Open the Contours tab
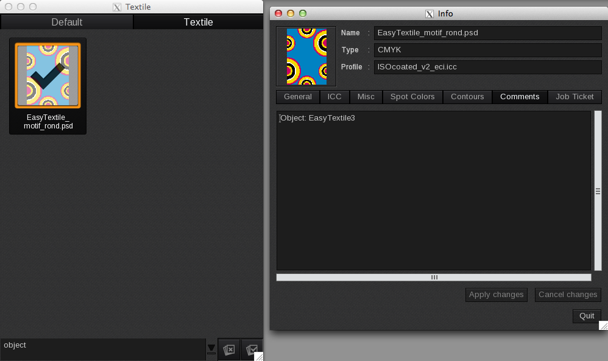 coord(467,97)
